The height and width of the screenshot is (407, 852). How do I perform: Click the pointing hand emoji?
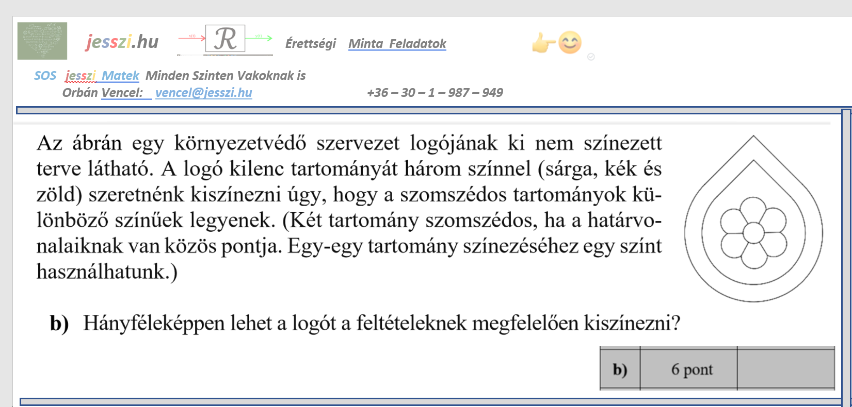pos(543,43)
